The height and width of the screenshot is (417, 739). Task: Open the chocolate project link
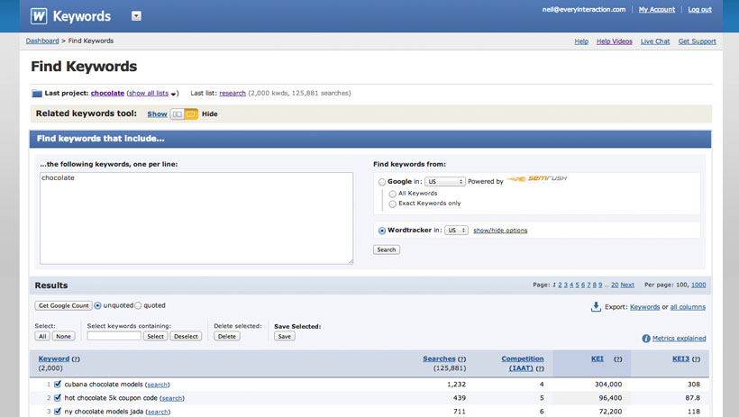(107, 94)
